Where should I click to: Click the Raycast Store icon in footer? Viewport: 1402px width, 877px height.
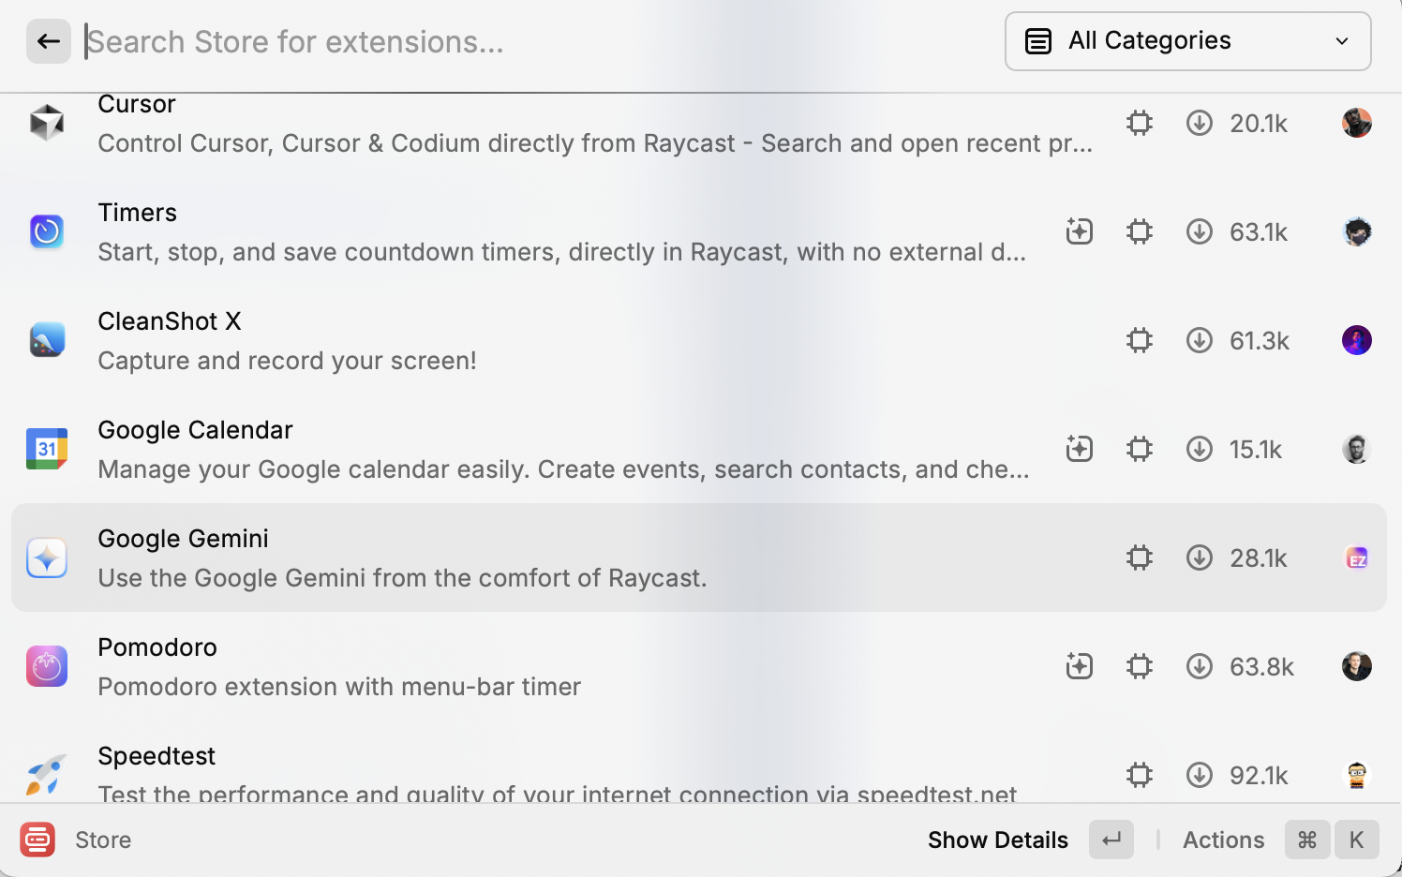point(37,840)
